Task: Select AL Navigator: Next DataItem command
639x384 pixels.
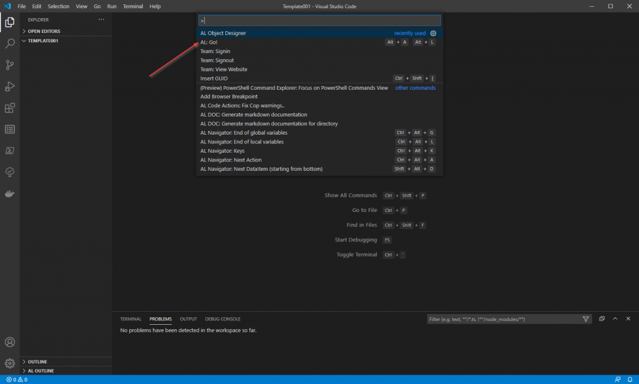Action: [319, 169]
